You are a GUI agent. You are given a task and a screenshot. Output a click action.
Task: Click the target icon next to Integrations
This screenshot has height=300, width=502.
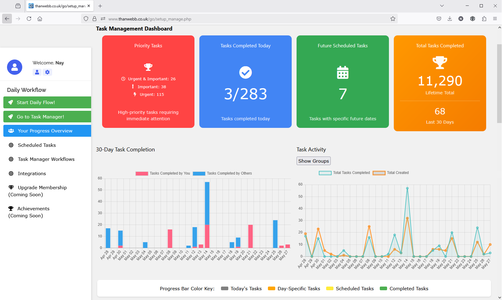point(11,173)
